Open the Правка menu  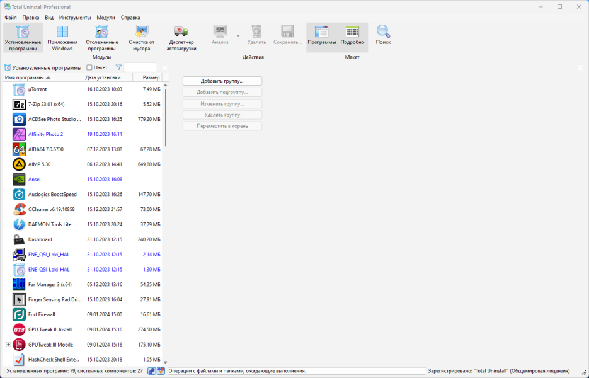(x=31, y=18)
